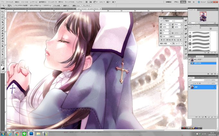Screen dimensions: 219x136
Task: Open leading 40 pt dropdown
Action: (x=182, y=24)
